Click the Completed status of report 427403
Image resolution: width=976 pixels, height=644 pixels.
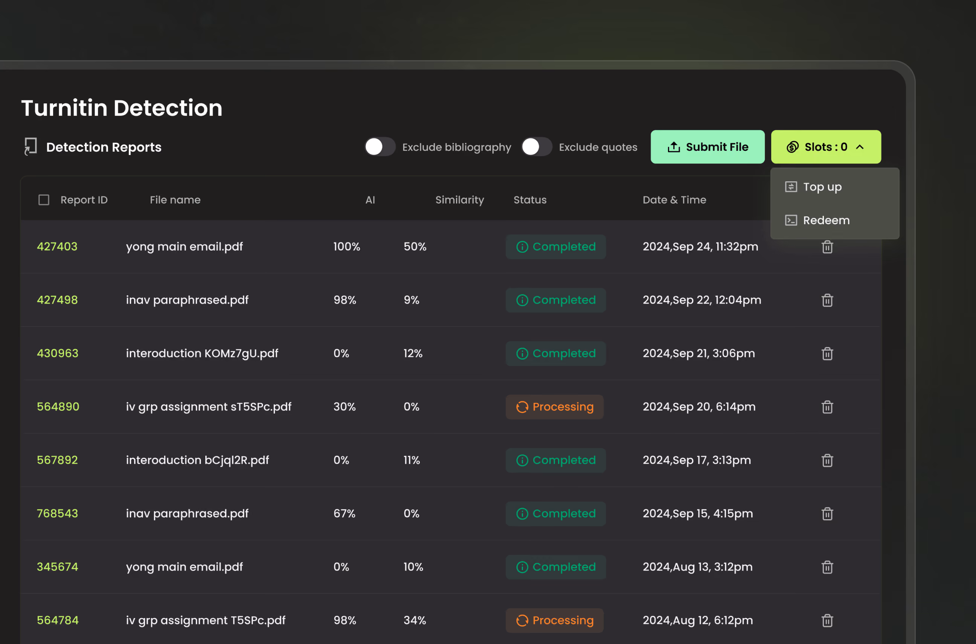point(555,247)
